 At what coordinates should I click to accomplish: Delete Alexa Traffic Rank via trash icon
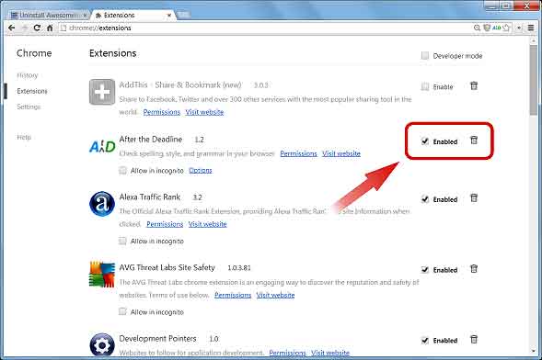tap(474, 198)
